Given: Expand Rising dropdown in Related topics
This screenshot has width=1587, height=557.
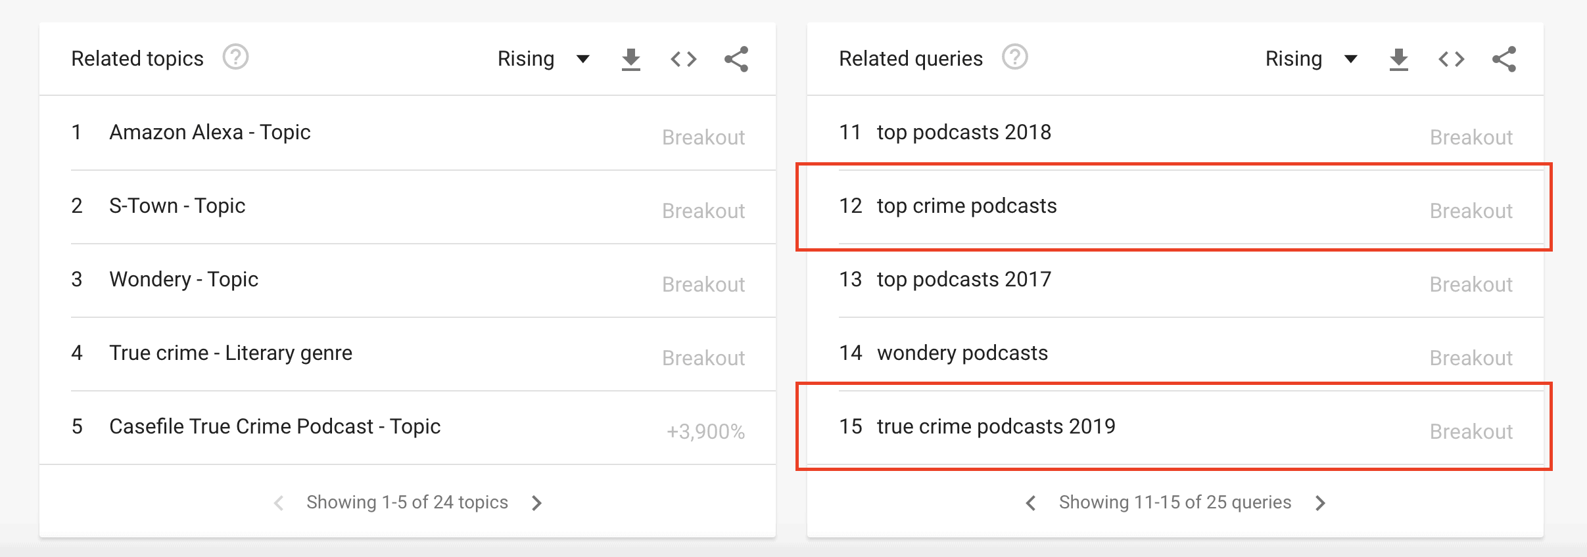Looking at the screenshot, I should (543, 59).
